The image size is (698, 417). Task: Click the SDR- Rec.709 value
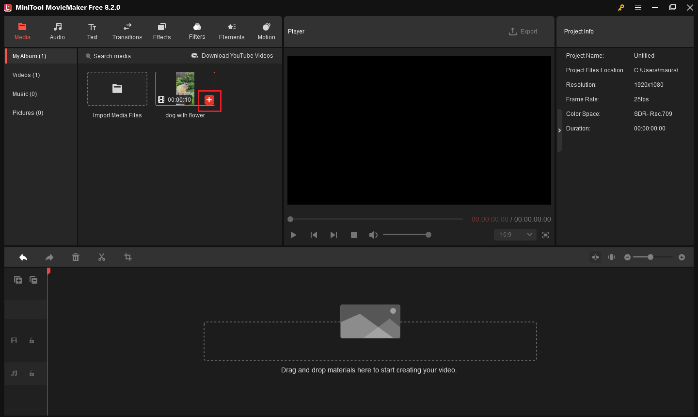pos(653,114)
